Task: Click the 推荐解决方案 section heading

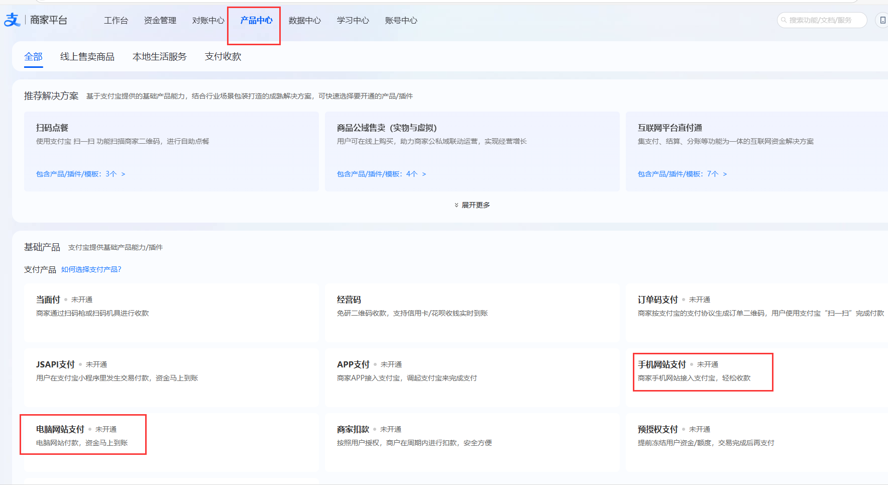Action: [51, 96]
